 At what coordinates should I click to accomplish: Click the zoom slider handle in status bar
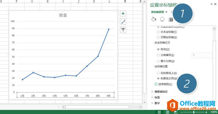point(194,112)
